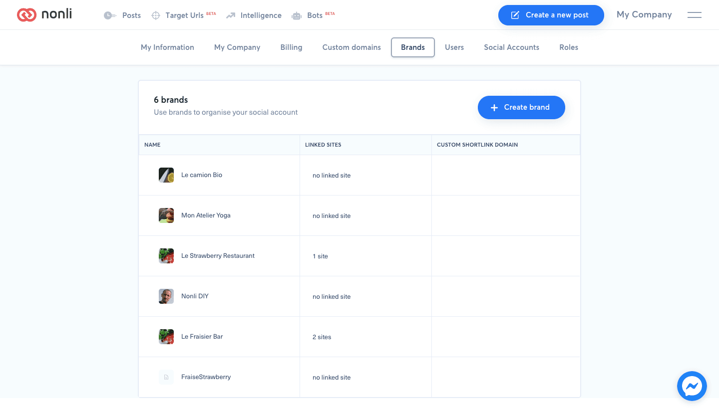Click 'no linked site' for Nonli DIY
The width and height of the screenshot is (719, 413).
coord(332,297)
